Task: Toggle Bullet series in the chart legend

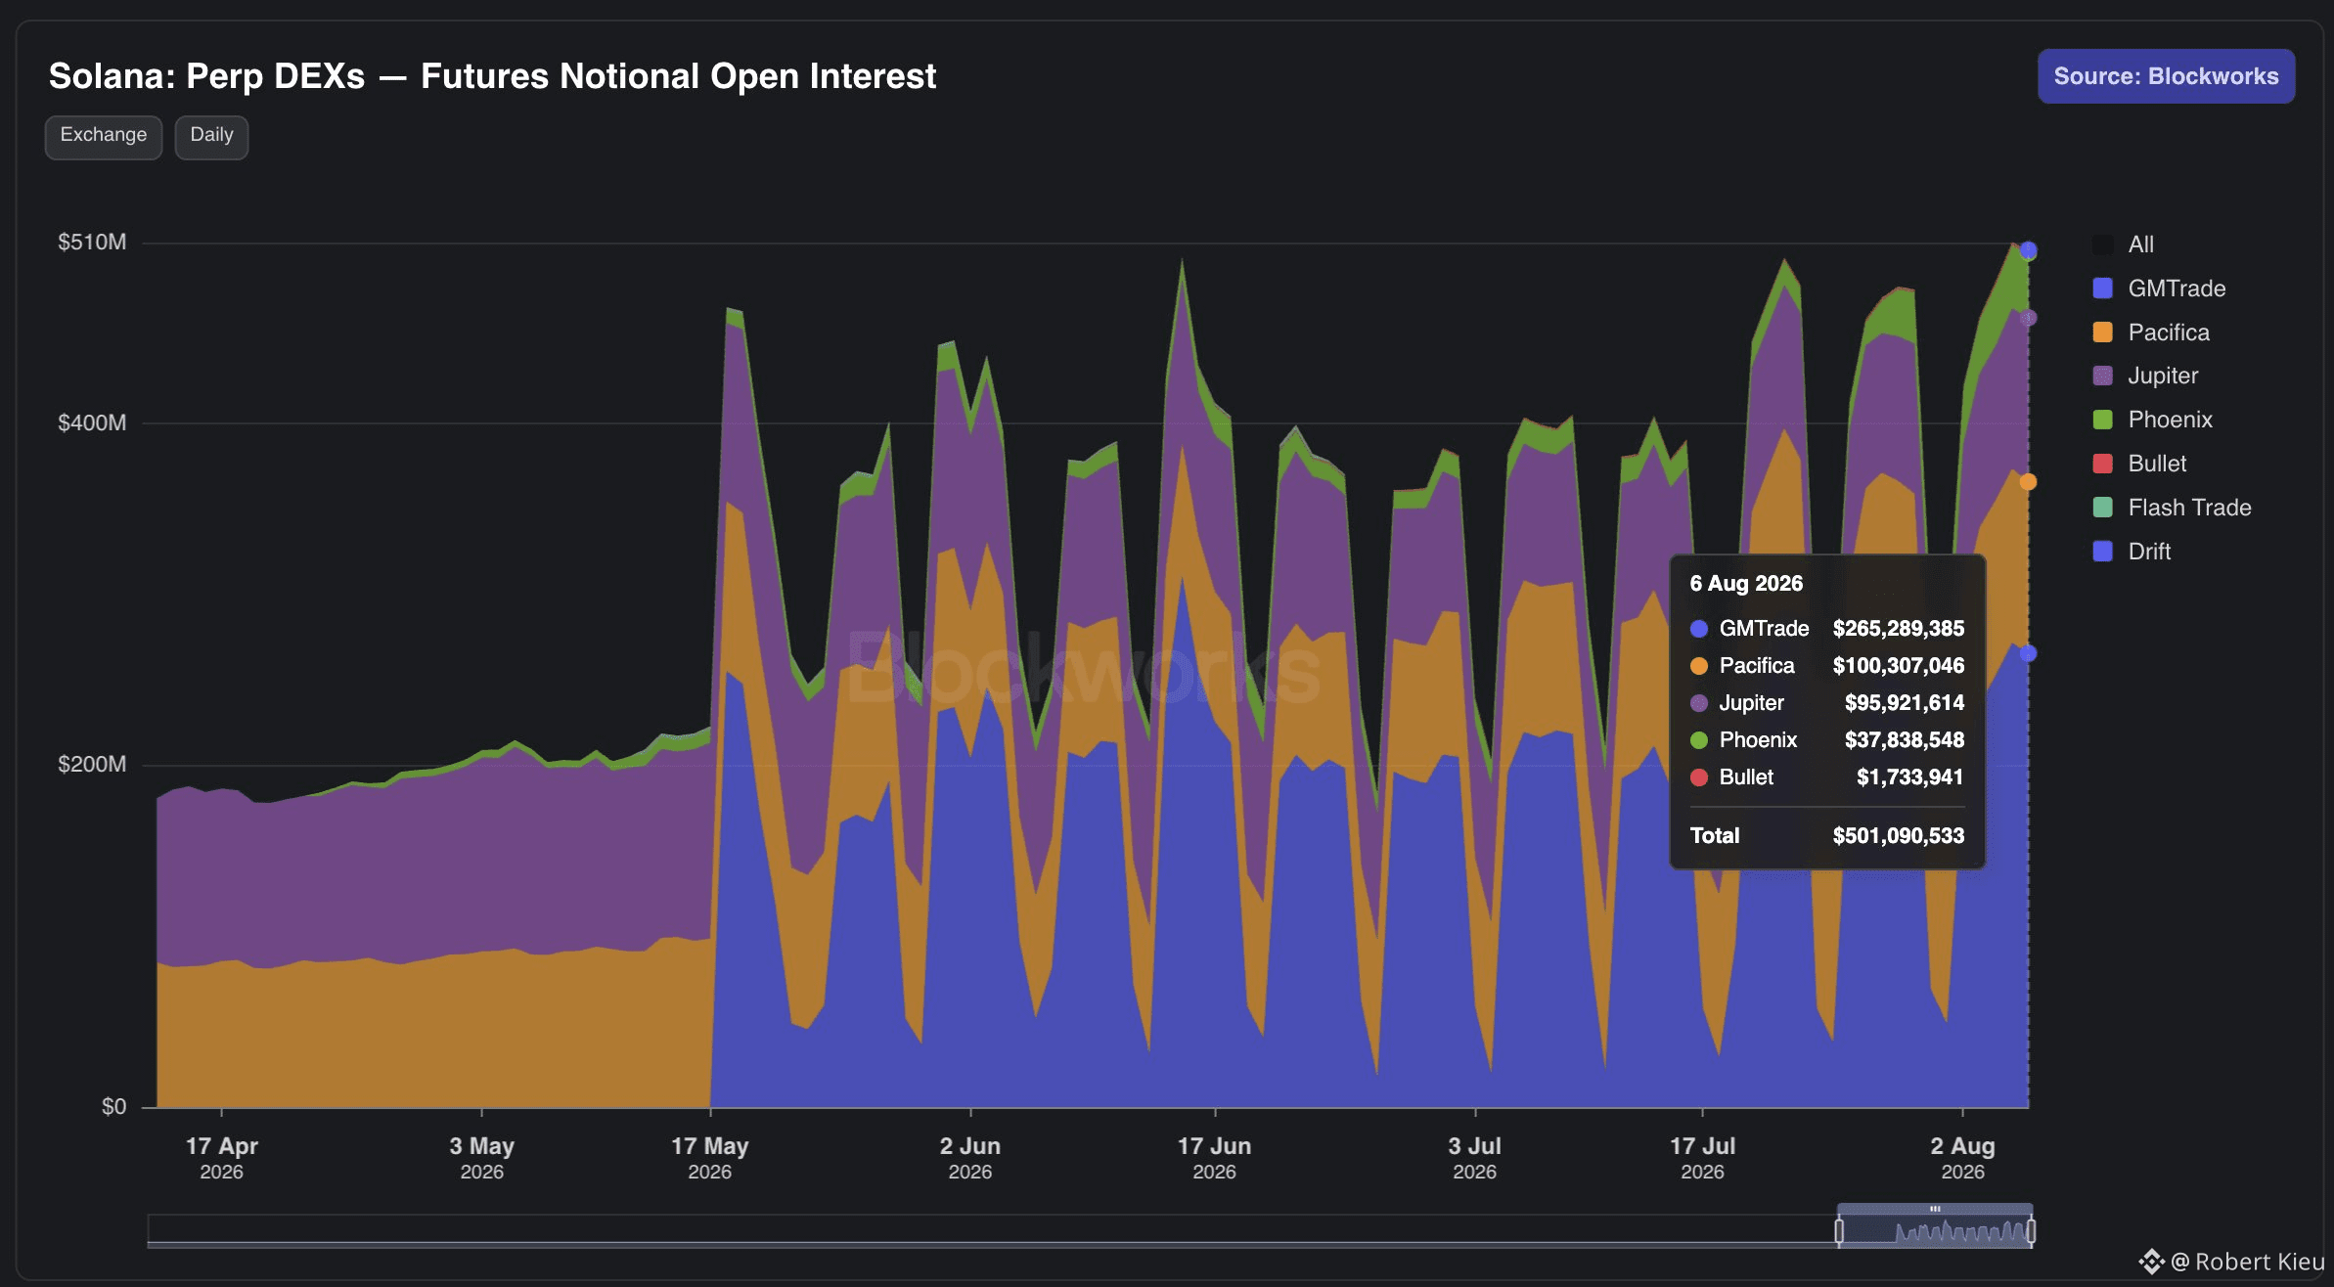Action: [x=2138, y=464]
